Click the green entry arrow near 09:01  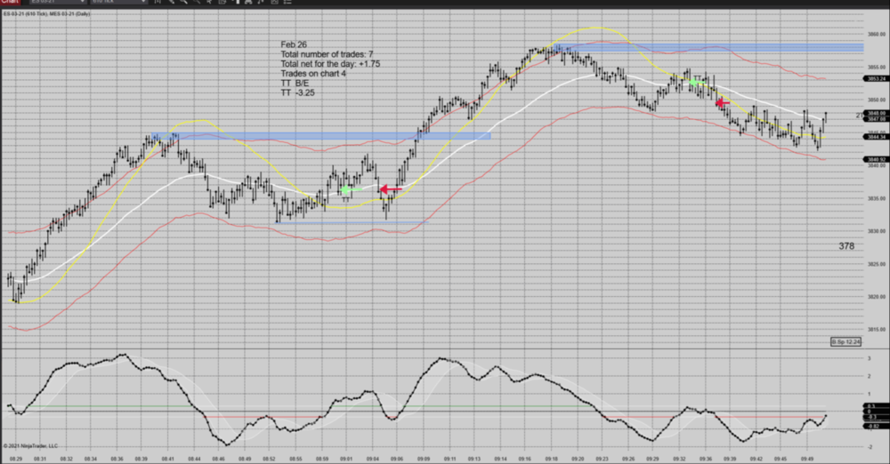pyautogui.click(x=347, y=190)
